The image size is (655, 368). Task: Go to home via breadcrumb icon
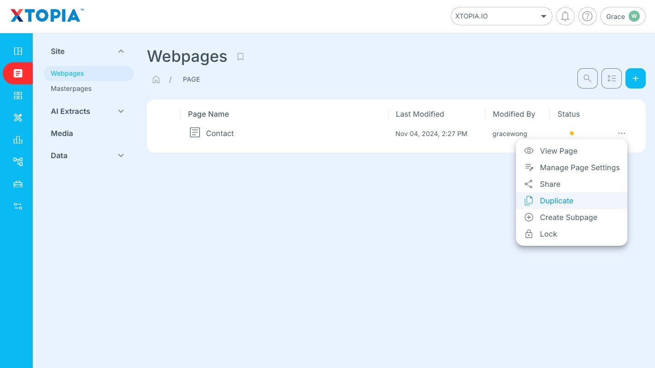156,79
